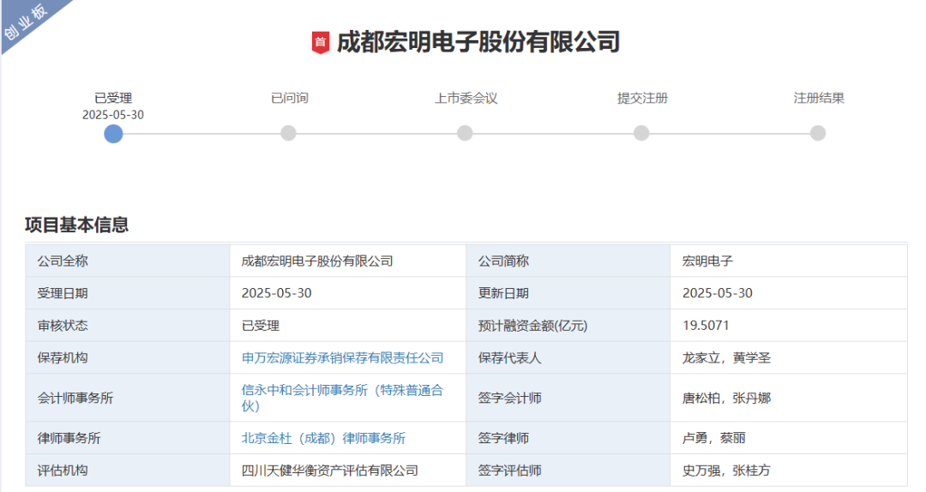
Task: Click the 上市委会议 stage label
Action: [x=466, y=98]
